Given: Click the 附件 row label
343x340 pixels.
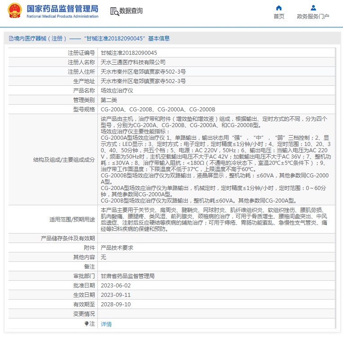Looking at the screenshot, I should (89, 247).
